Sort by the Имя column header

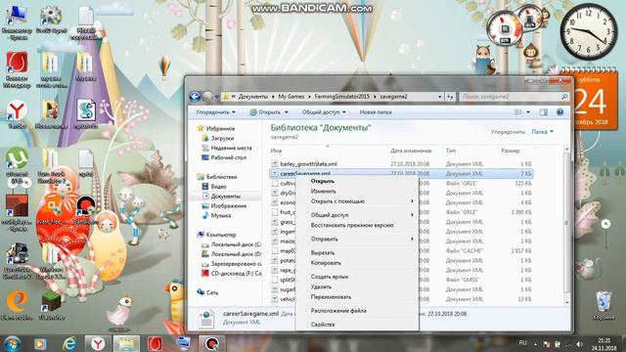click(276, 151)
